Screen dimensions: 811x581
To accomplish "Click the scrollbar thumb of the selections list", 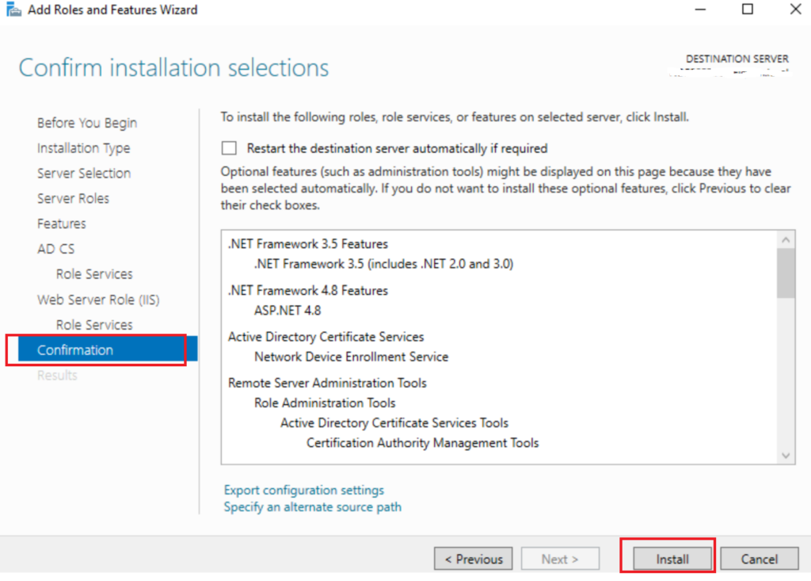I will coord(786,273).
